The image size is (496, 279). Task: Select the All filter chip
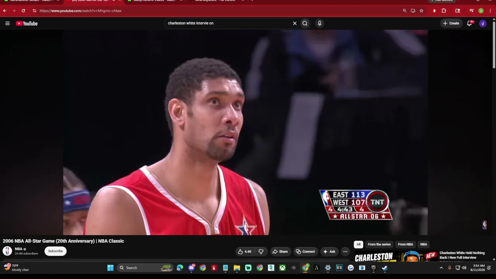point(358,245)
